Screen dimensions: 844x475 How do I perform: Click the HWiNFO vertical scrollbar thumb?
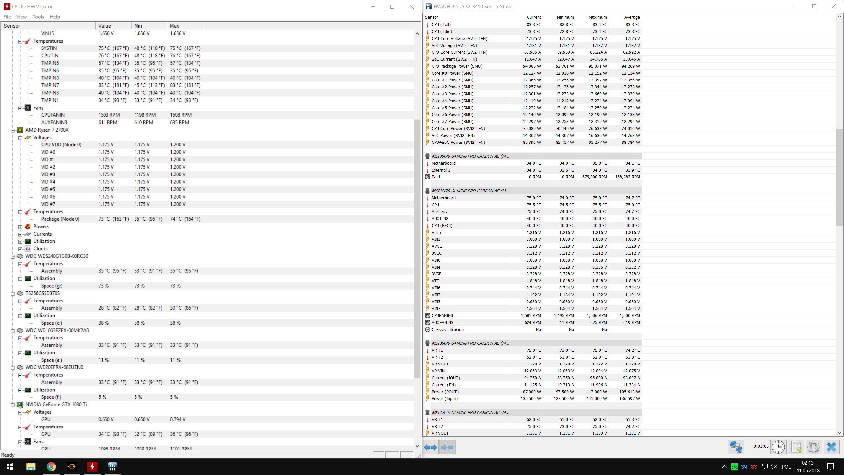tap(839, 177)
